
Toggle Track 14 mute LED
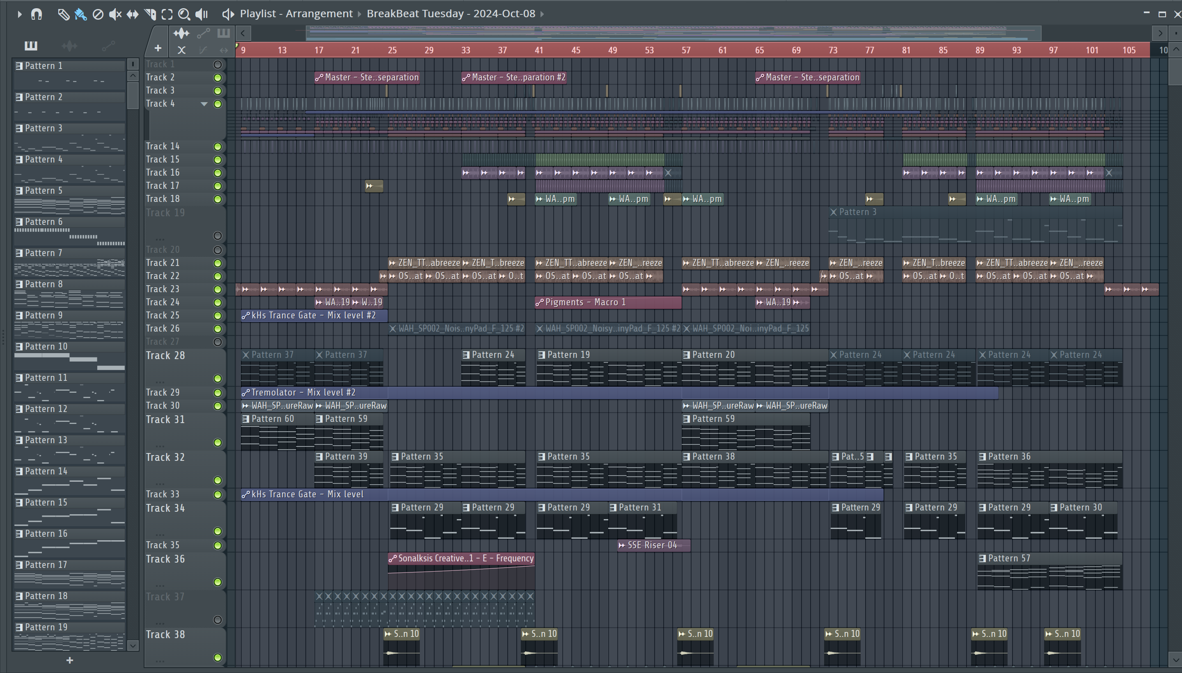coord(217,147)
